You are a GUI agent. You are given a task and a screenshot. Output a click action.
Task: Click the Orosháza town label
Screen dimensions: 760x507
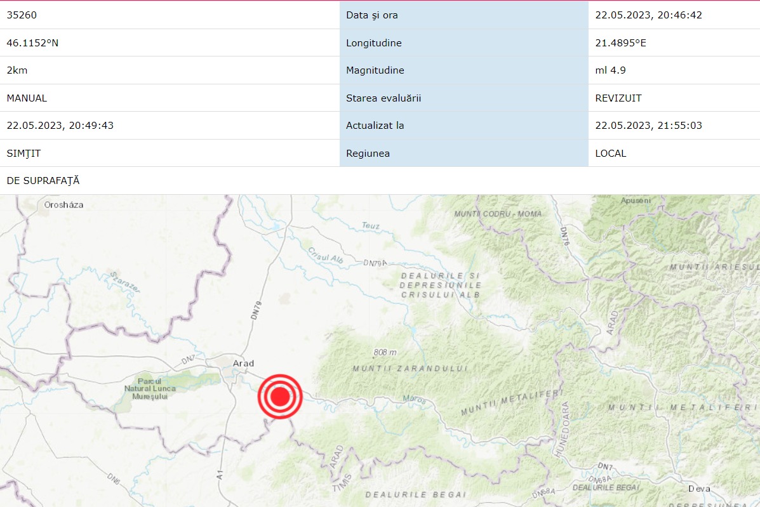point(63,205)
